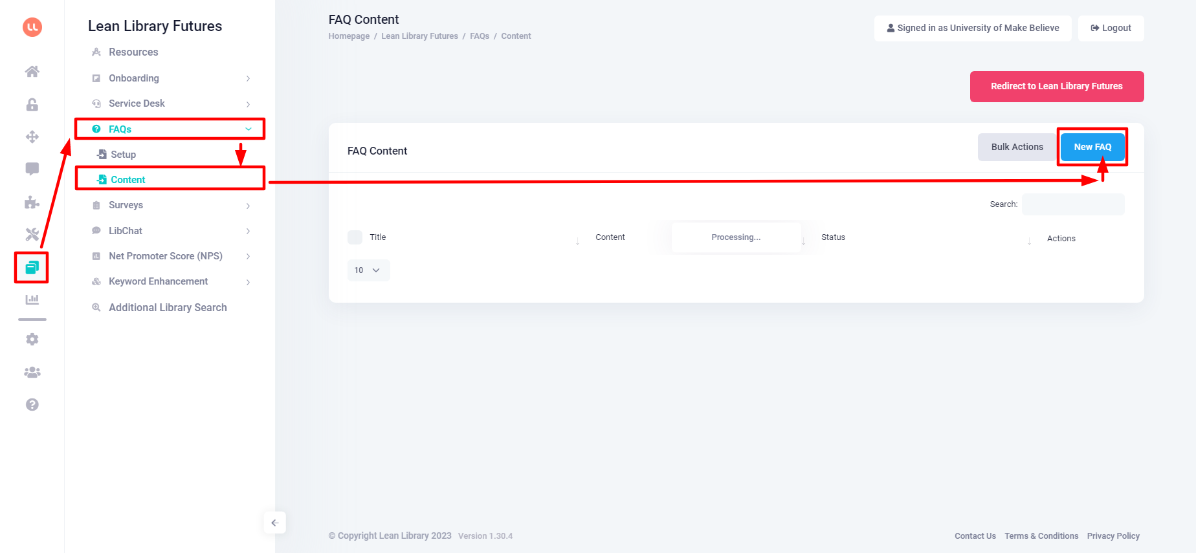Screen dimensions: 1196x553
Task: Toggle the Status column sort arrow
Action: pos(1029,240)
